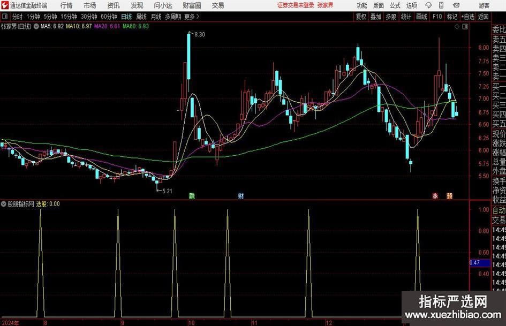Click the 预 forecast marker
The height and width of the screenshot is (326, 506).
450,195
